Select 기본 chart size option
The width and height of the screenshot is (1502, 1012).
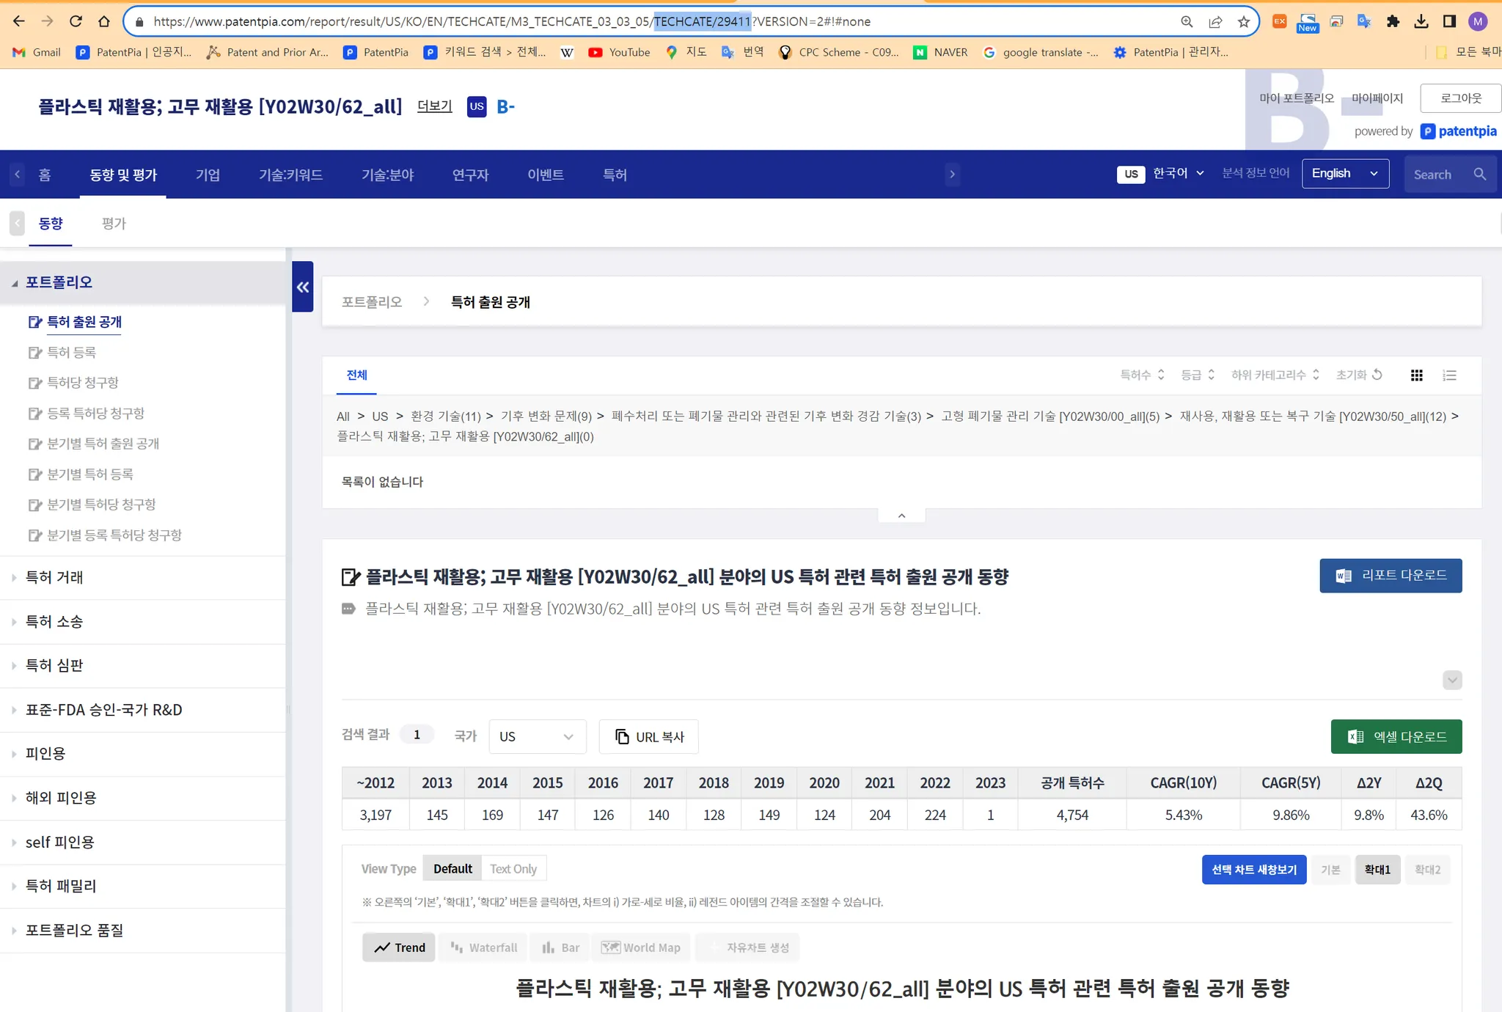click(x=1330, y=870)
